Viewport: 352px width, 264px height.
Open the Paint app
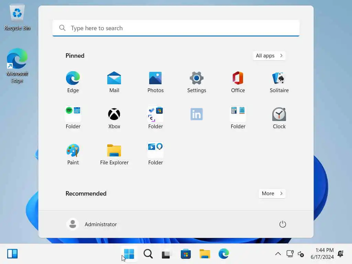[73, 154]
